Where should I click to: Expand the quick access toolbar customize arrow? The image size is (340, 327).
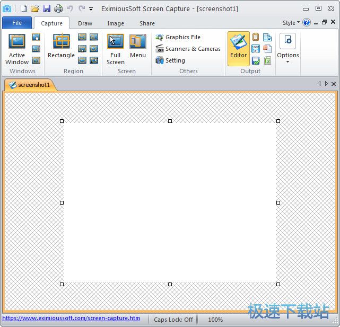[91, 9]
